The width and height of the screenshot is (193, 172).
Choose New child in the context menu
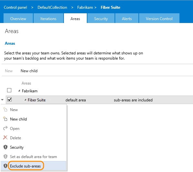tap(34, 119)
